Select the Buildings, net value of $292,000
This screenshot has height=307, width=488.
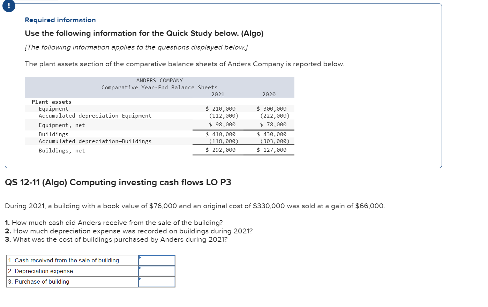pos(222,150)
